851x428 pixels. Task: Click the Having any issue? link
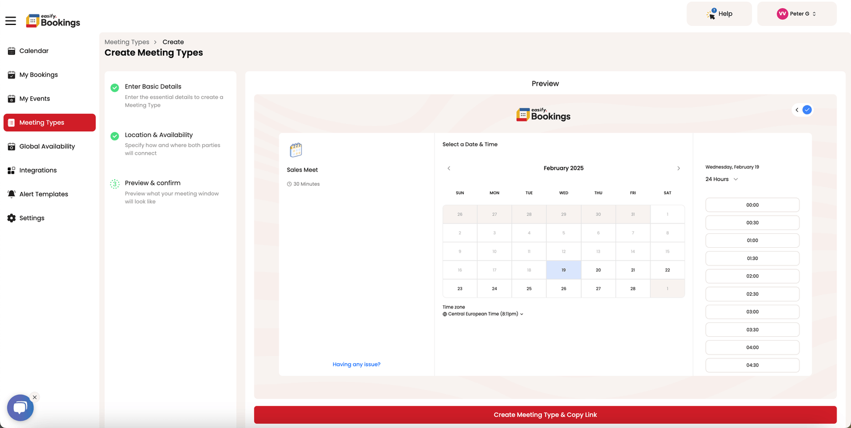(356, 364)
